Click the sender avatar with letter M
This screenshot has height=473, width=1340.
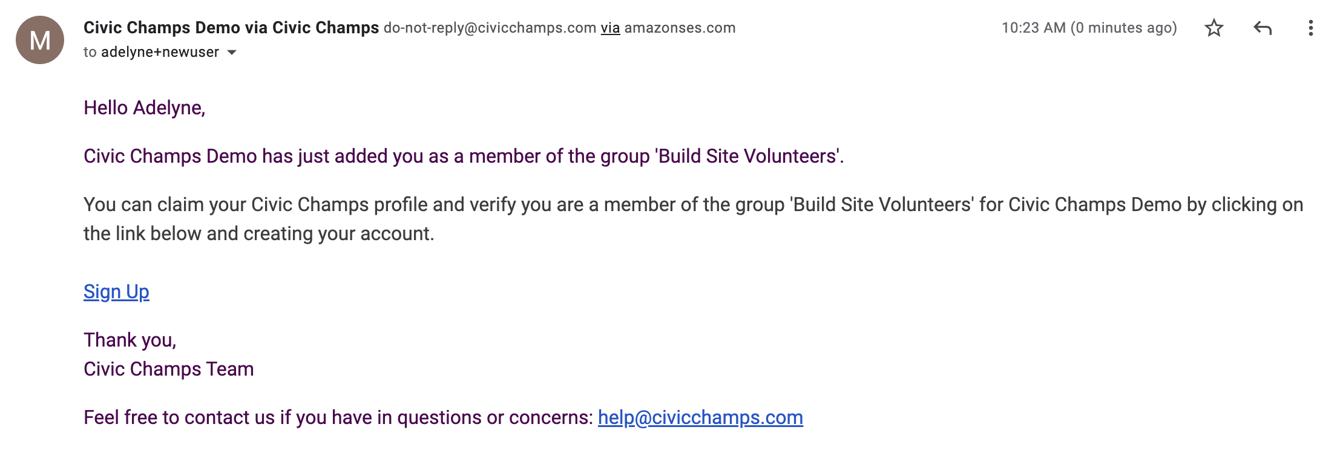pos(40,40)
